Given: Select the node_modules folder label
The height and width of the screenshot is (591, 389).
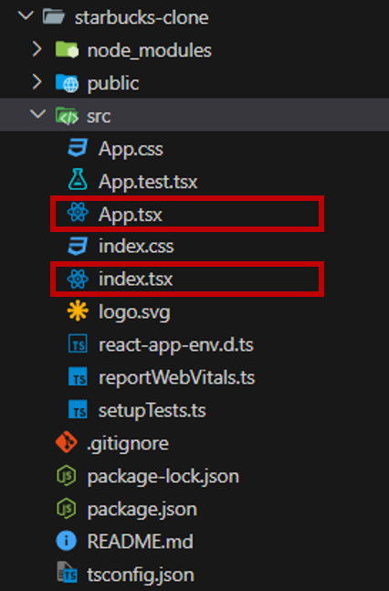Looking at the screenshot, I should 149,51.
